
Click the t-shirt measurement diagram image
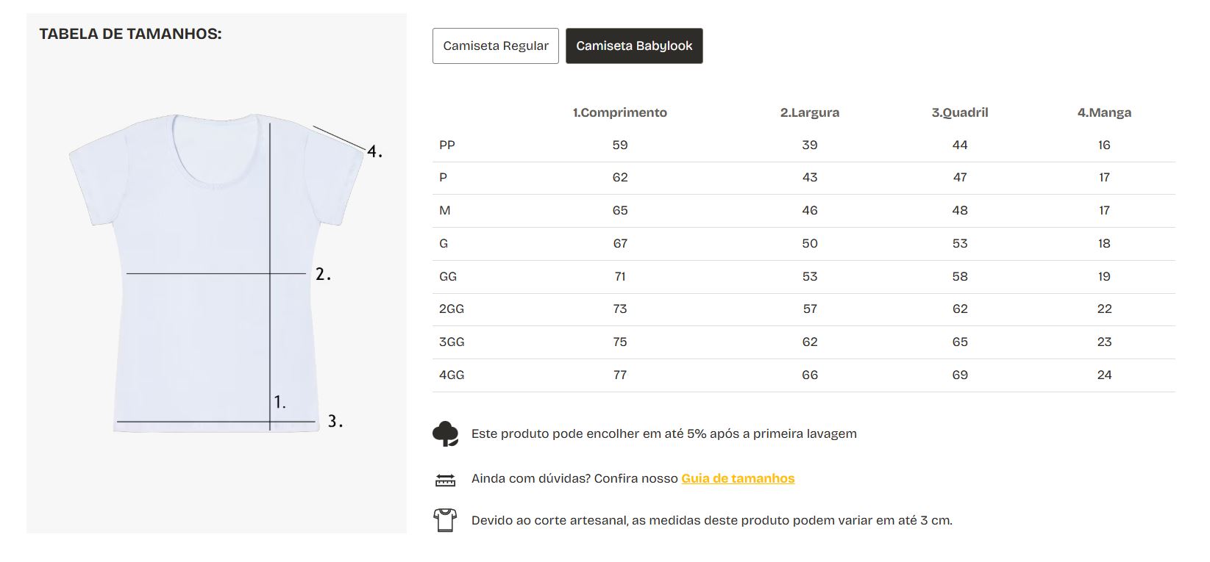click(216, 272)
